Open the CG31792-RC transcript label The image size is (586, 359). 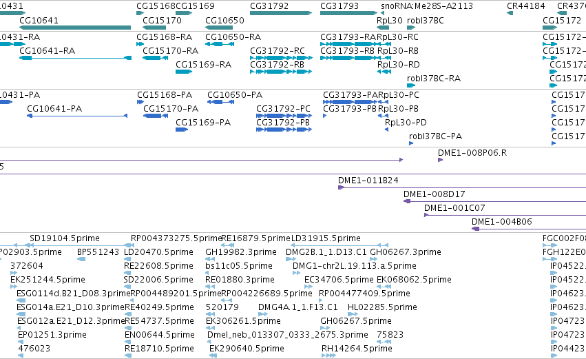click(x=278, y=50)
